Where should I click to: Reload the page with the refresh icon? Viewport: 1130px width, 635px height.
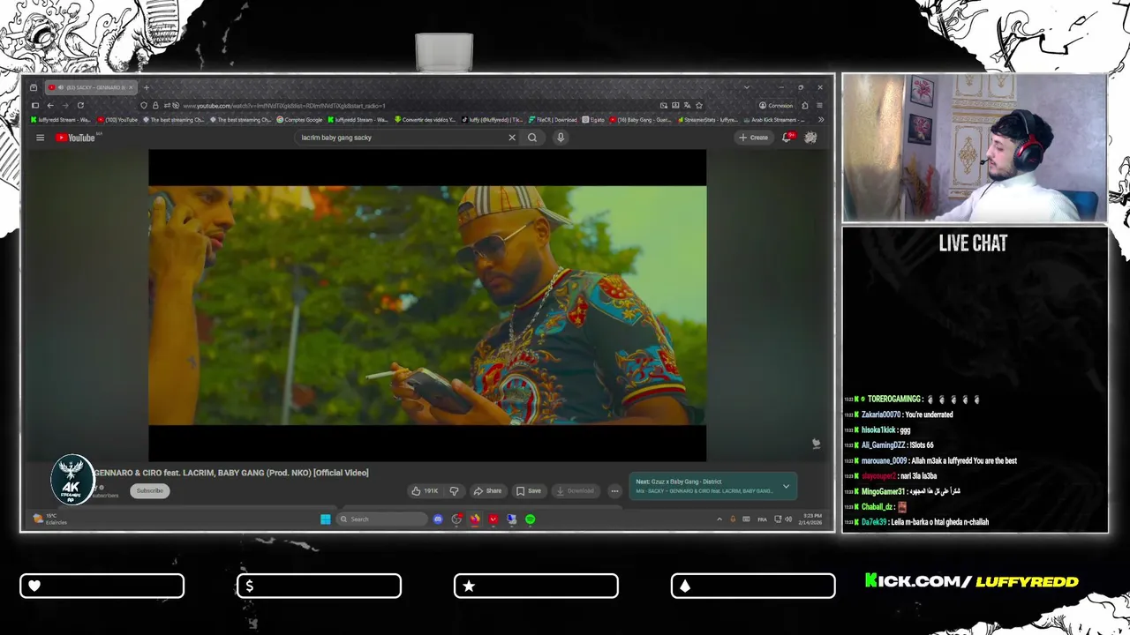coord(80,106)
